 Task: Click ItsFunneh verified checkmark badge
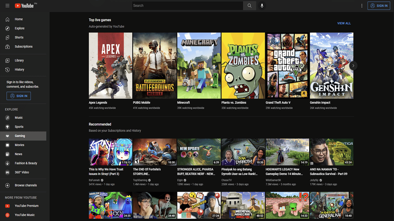[x=102, y=180]
